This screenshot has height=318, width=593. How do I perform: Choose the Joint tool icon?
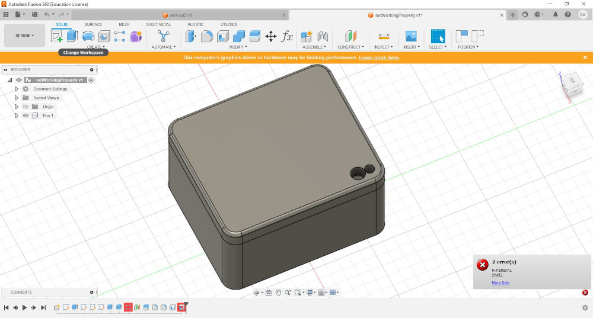click(323, 36)
